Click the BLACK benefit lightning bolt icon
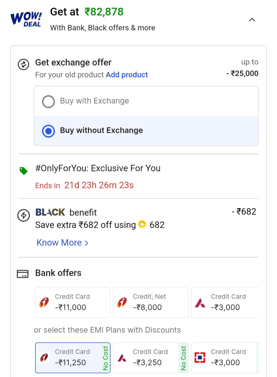This screenshot has width=277, height=377. (x=24, y=215)
